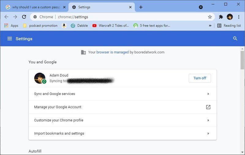Click the 'You and Google' heading

pos(43,62)
